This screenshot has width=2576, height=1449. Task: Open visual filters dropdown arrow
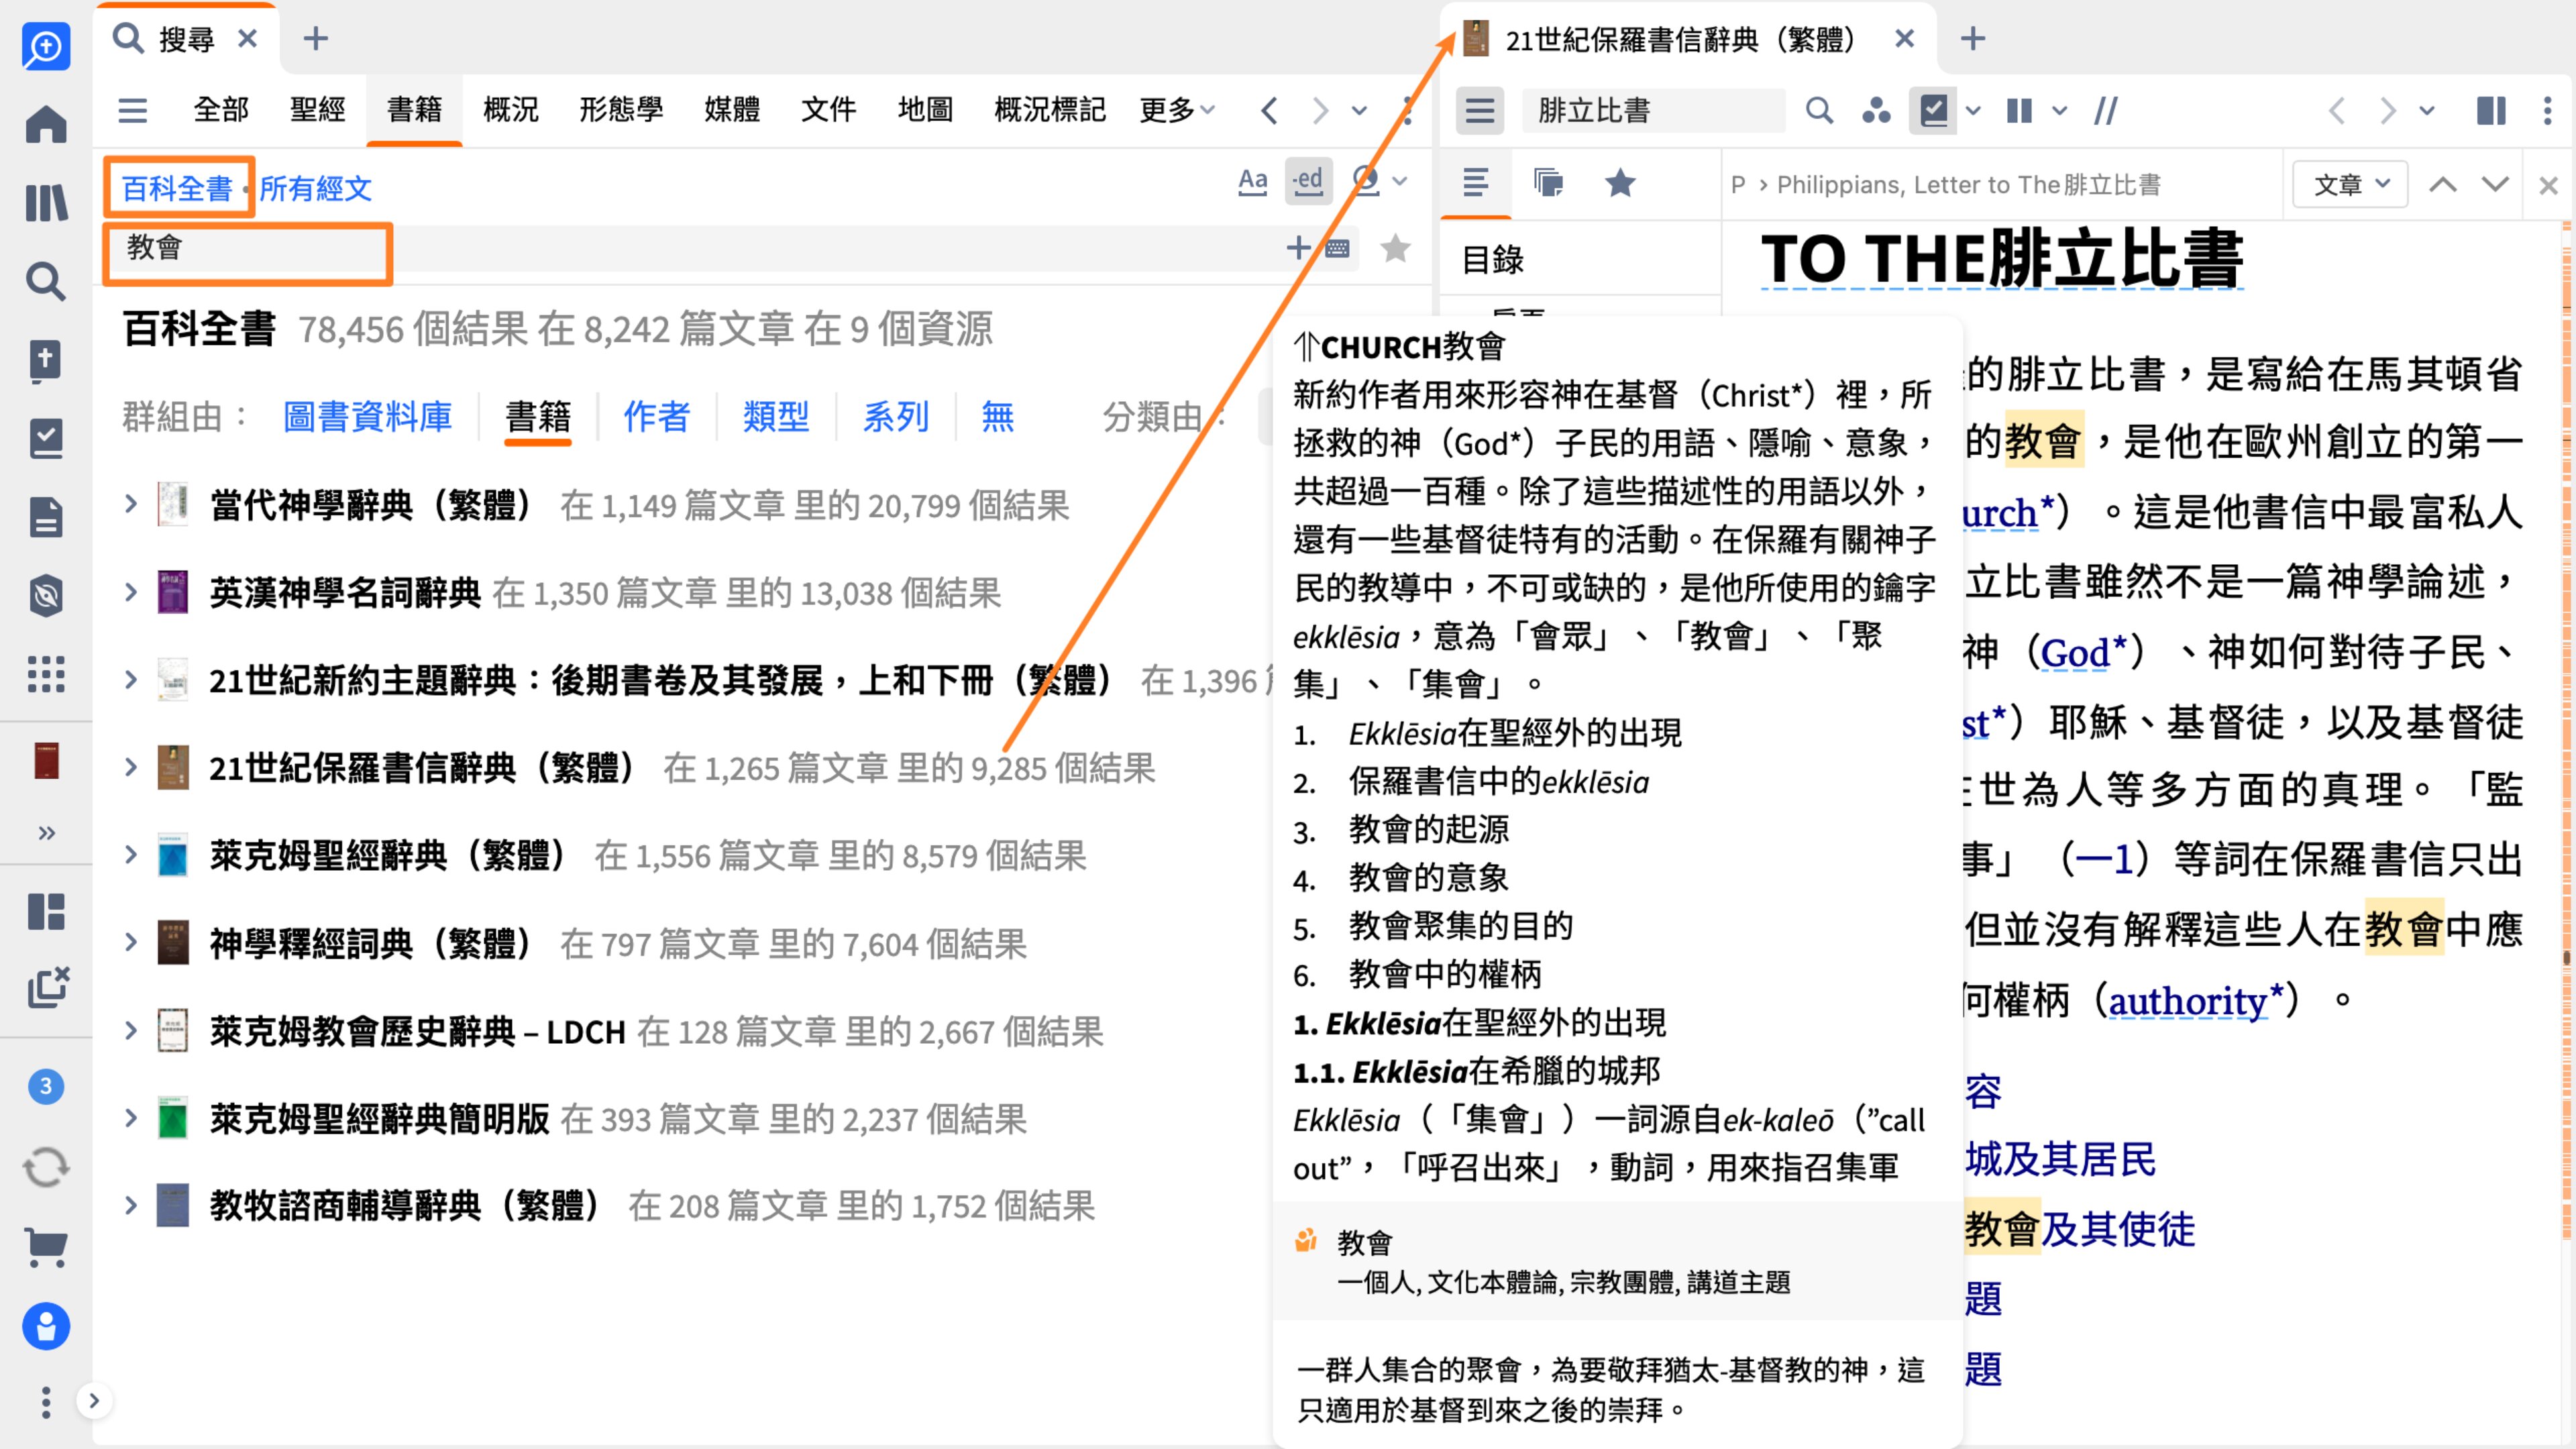pyautogui.click(x=1973, y=111)
